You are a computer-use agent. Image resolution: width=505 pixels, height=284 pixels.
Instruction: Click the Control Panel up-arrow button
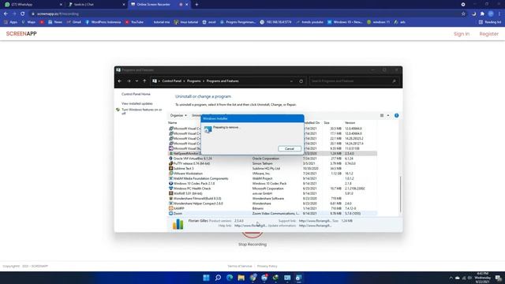(144, 81)
